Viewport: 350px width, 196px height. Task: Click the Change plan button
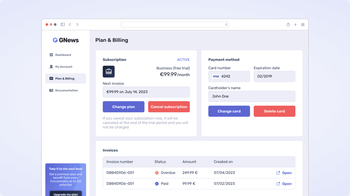pos(123,107)
